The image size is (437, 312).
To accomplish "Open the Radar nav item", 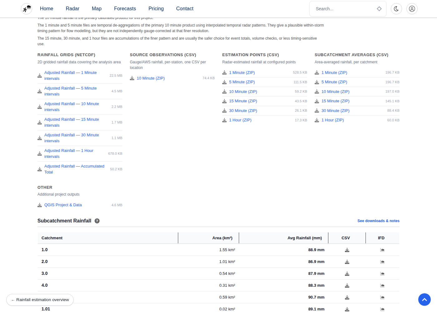I will tap(72, 9).
